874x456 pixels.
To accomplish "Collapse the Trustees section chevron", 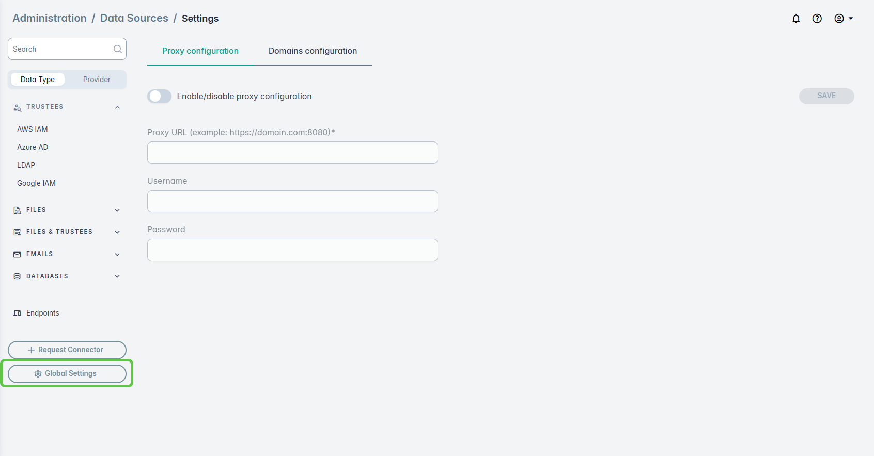I will pyautogui.click(x=117, y=107).
